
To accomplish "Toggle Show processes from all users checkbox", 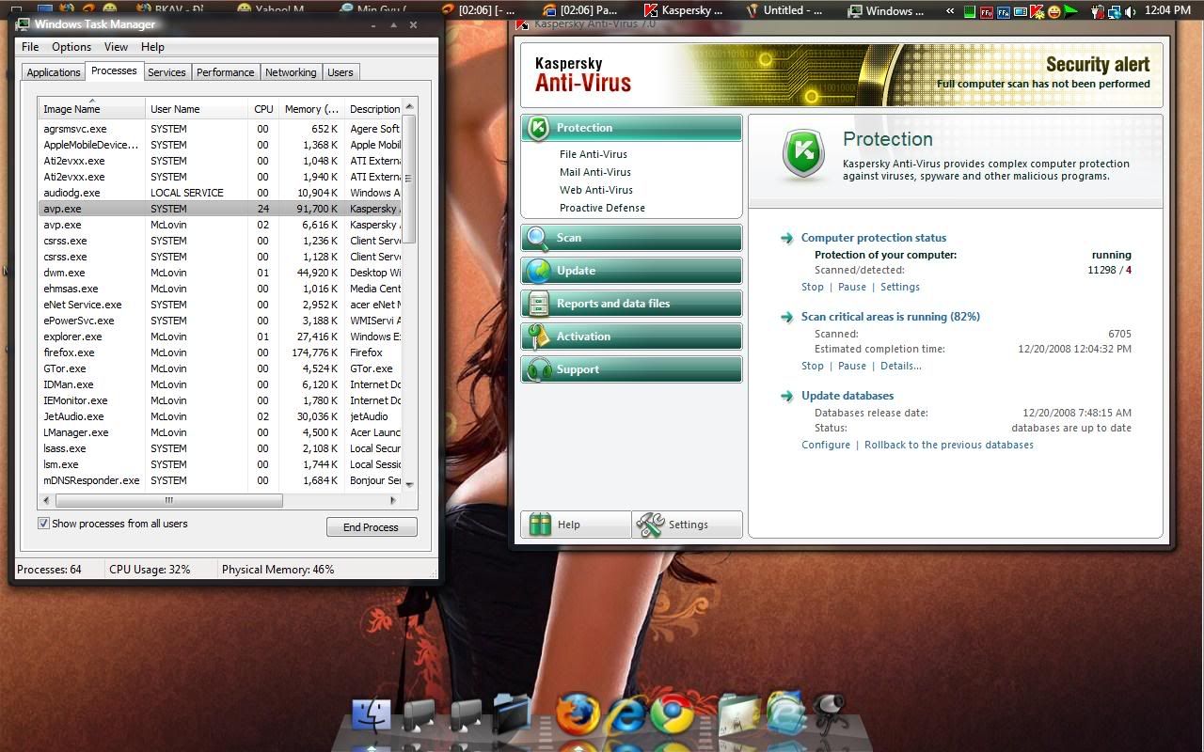I will (x=43, y=524).
